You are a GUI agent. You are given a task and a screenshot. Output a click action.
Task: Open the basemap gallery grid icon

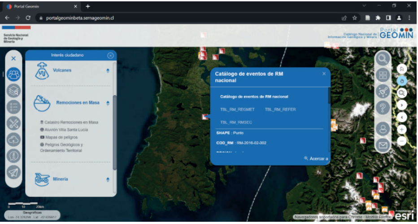383,75
